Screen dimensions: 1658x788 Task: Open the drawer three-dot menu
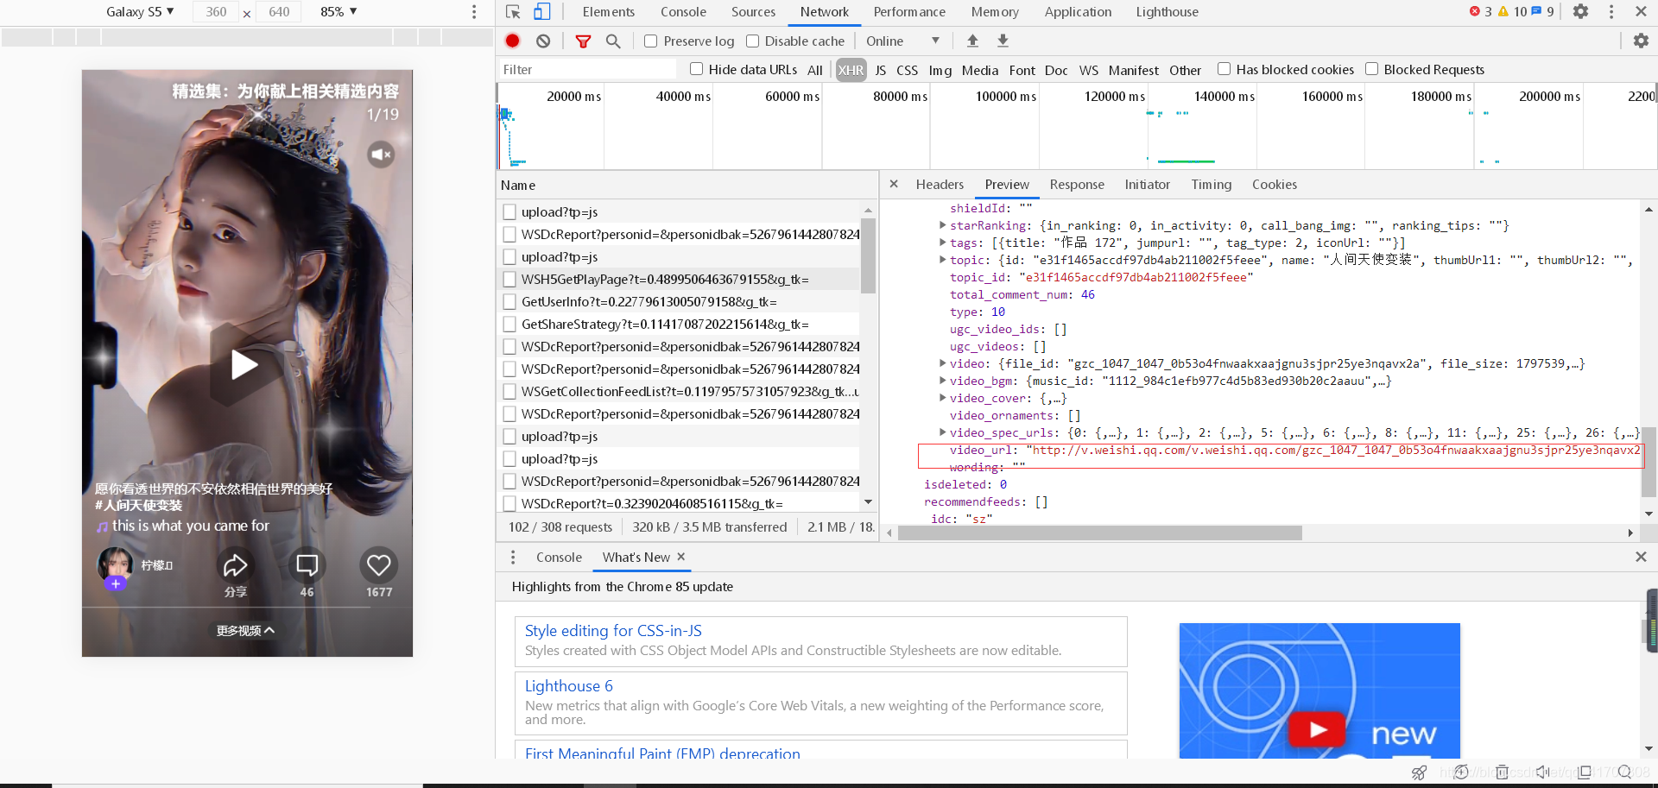pos(513,557)
